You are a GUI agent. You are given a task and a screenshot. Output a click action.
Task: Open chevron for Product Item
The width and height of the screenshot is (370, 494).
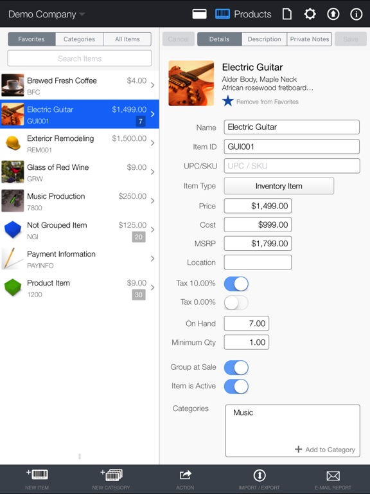click(153, 288)
